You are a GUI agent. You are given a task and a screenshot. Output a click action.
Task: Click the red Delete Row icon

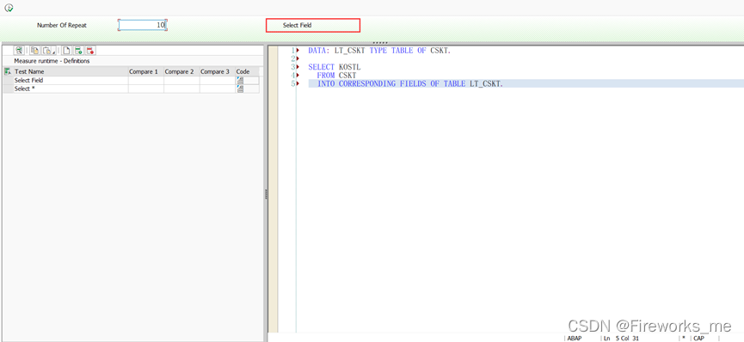click(90, 50)
